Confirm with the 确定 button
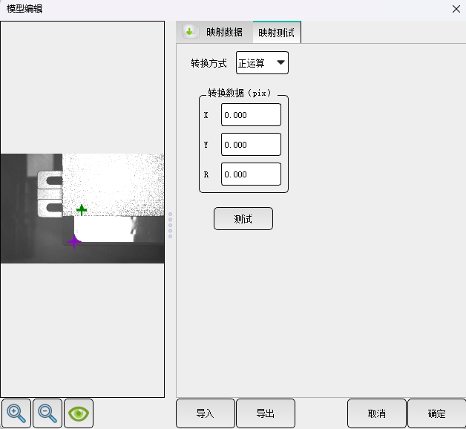The height and width of the screenshot is (429, 466). click(x=436, y=413)
